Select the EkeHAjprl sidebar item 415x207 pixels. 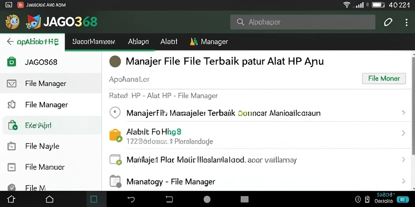52,125
